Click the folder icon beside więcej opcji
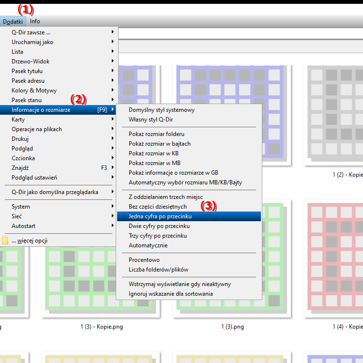The width and height of the screenshot is (363, 363). coord(5,241)
